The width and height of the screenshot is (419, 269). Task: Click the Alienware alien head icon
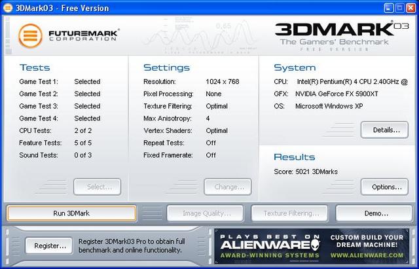pyautogui.click(x=315, y=245)
